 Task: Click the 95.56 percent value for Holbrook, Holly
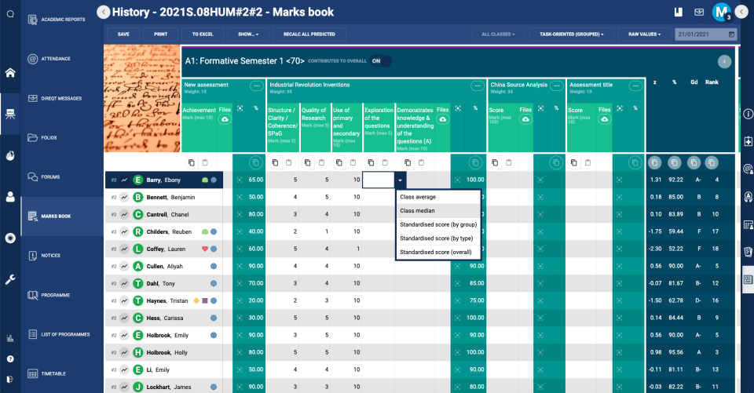coord(675,352)
